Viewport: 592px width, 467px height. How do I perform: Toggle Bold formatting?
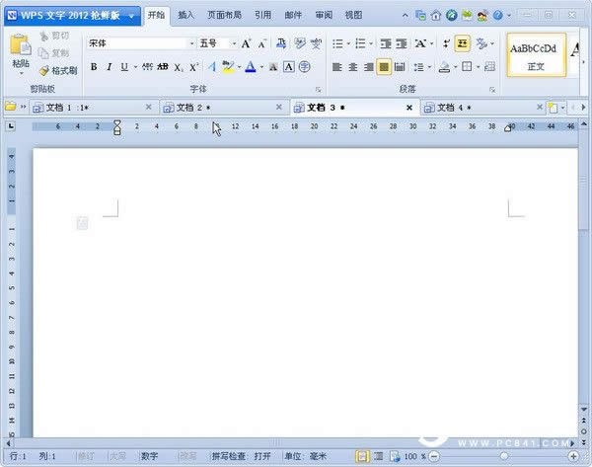tap(95, 67)
